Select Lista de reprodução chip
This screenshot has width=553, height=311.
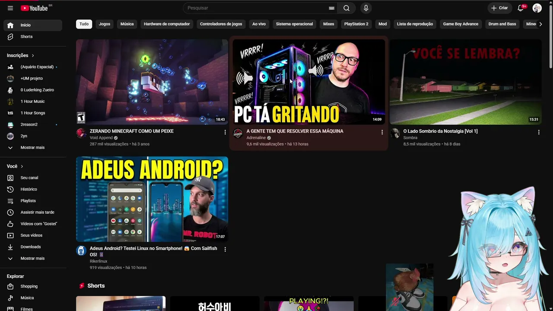(415, 24)
